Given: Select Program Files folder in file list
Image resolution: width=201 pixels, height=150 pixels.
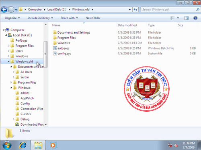Looking at the screenshot, I should [64, 38].
